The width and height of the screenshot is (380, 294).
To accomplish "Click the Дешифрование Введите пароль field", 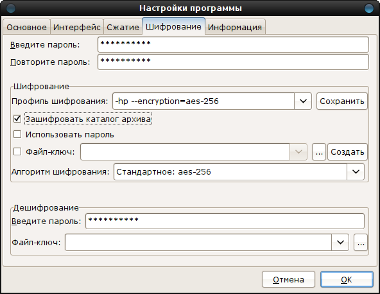I will 225,221.
